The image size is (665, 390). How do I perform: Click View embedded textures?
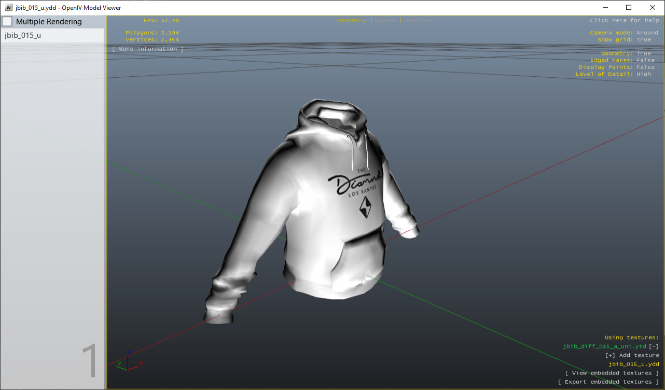[612, 373]
